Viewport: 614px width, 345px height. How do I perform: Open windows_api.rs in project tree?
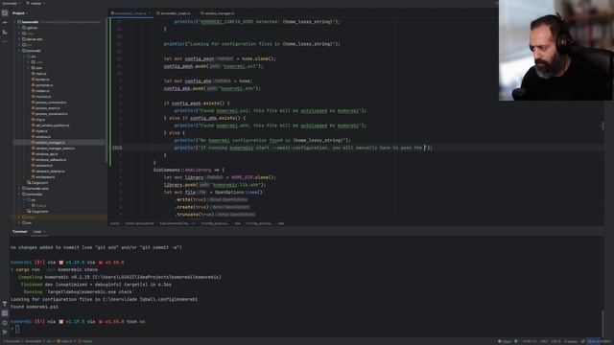click(x=47, y=154)
